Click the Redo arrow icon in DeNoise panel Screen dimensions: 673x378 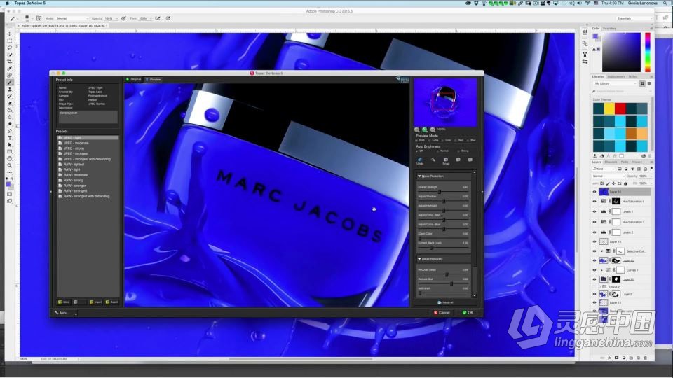433,160
